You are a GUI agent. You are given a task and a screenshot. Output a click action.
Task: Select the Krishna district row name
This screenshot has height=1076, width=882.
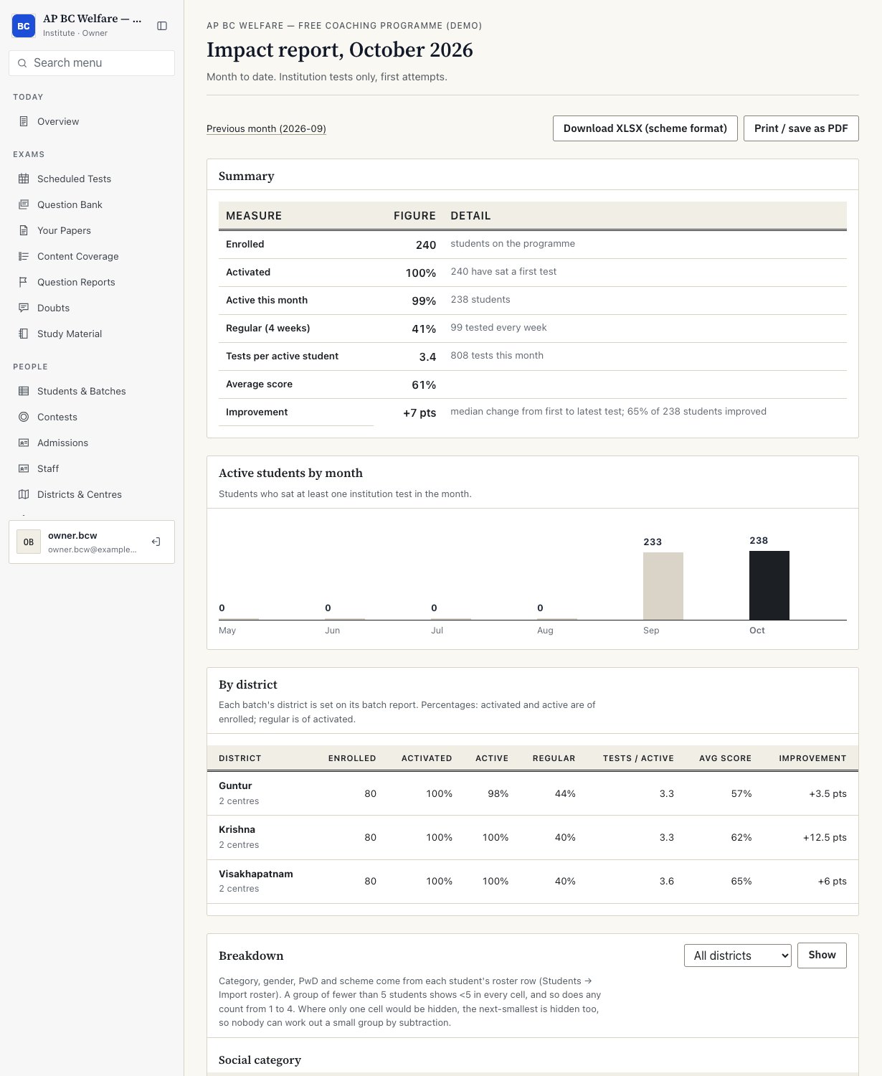(x=237, y=829)
